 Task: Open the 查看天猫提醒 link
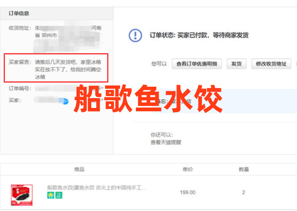pyautogui.click(x=166, y=142)
